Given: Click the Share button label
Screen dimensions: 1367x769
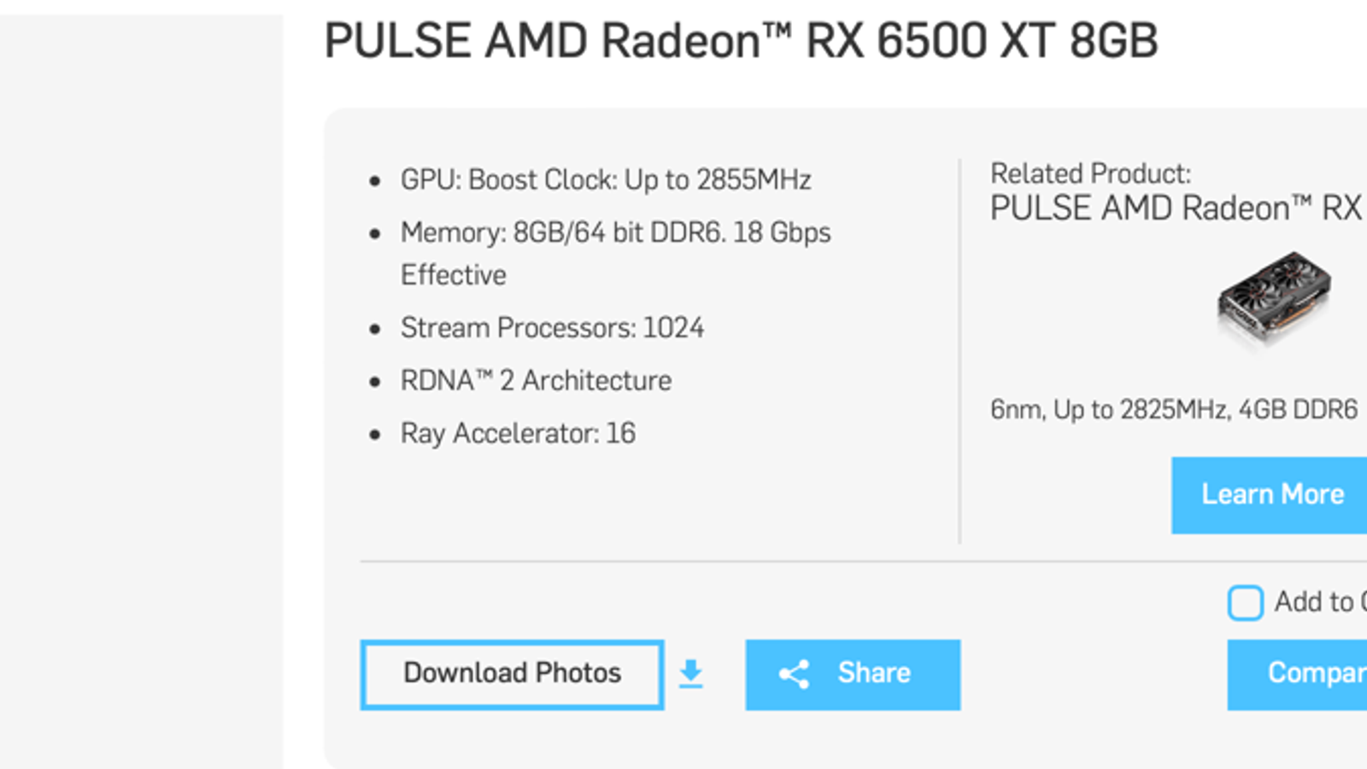Looking at the screenshot, I should point(873,673).
